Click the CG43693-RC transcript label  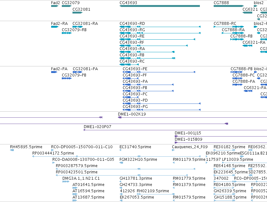pos(132,61)
